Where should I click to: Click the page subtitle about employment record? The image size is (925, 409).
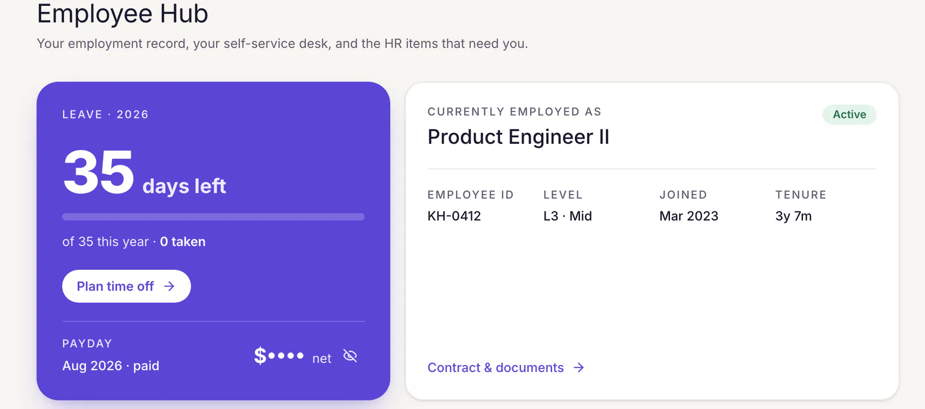pyautogui.click(x=283, y=44)
